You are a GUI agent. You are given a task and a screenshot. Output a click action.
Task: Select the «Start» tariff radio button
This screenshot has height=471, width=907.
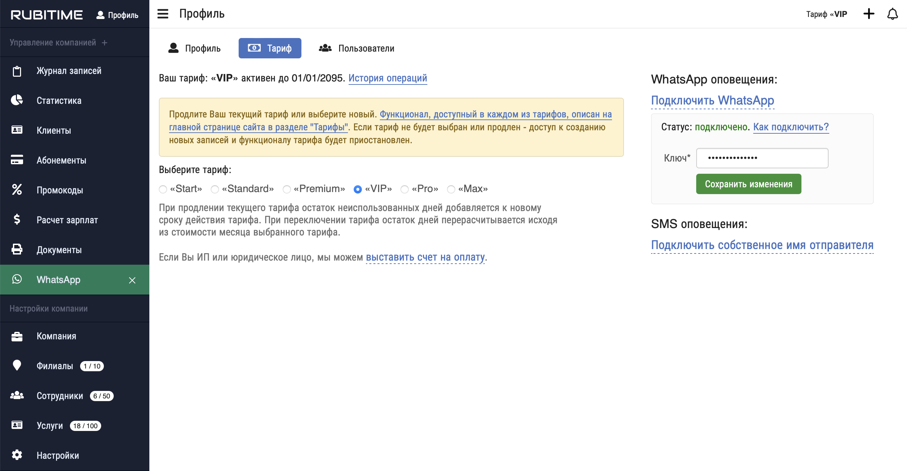tap(163, 189)
